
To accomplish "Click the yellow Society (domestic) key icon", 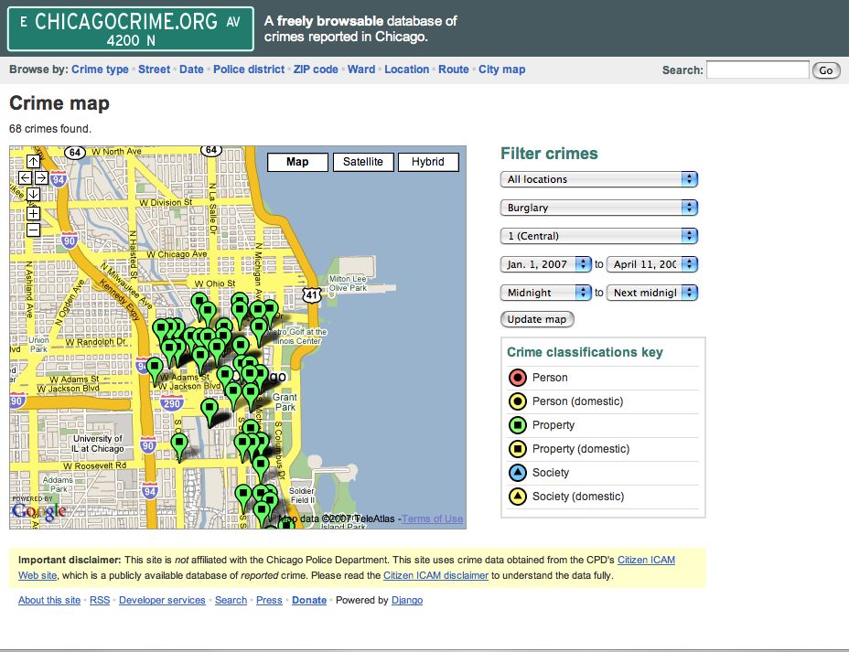I will [518, 497].
